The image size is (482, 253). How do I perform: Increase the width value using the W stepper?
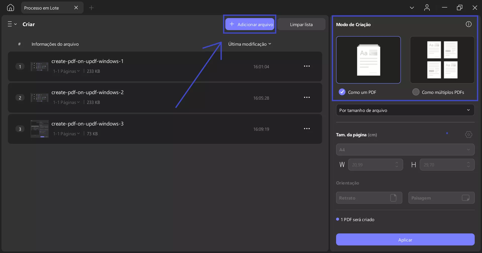coord(397,163)
